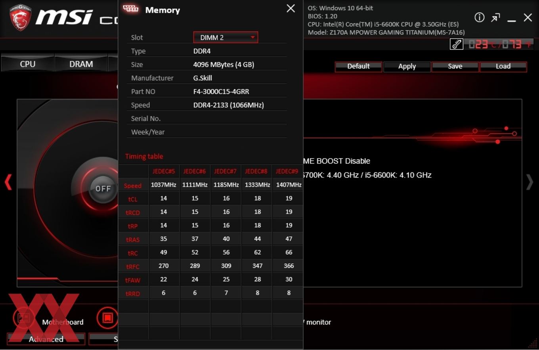Image resolution: width=539 pixels, height=350 pixels.
Task: Click the tFAW row label
Action: pos(133,280)
